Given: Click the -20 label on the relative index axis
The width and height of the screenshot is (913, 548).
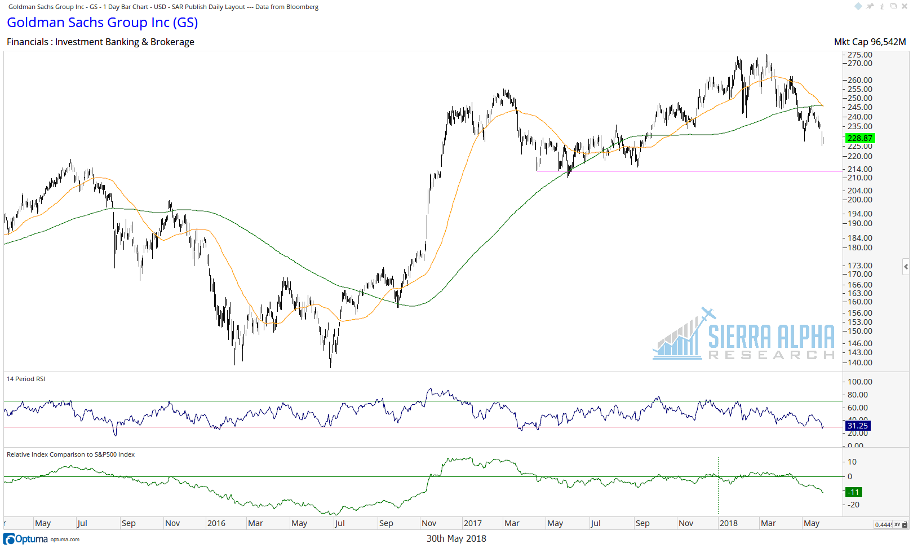Looking at the screenshot, I should point(854,505).
